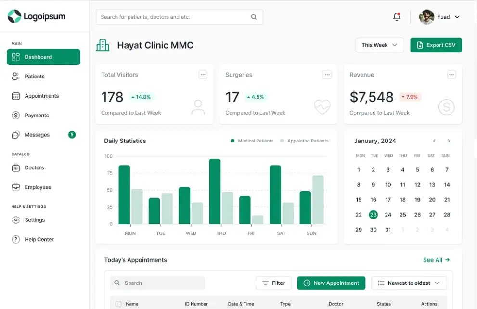
Task: Toggle the Appointed Patients legend item
Action: point(304,141)
